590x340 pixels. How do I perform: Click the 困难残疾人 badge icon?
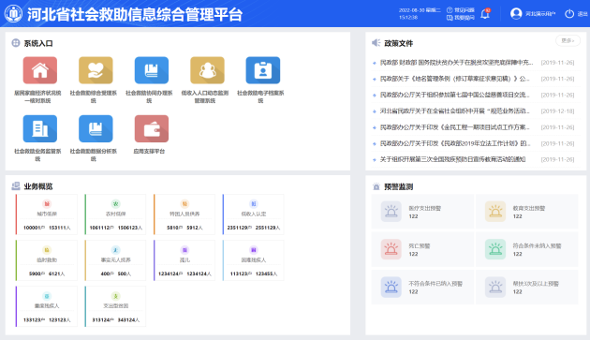click(x=254, y=250)
